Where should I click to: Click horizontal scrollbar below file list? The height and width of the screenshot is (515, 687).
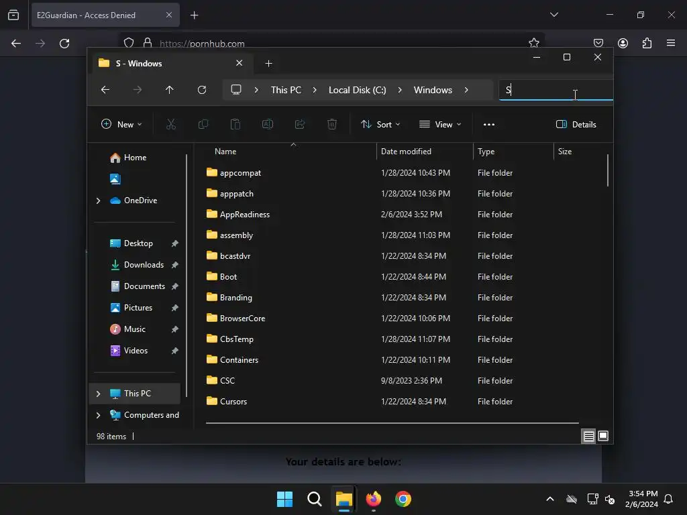[x=392, y=423]
